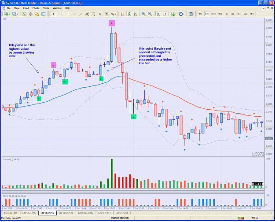The height and width of the screenshot is (222, 275).
Task: Click the Zoom In magnifier
Action: (x=143, y=14)
